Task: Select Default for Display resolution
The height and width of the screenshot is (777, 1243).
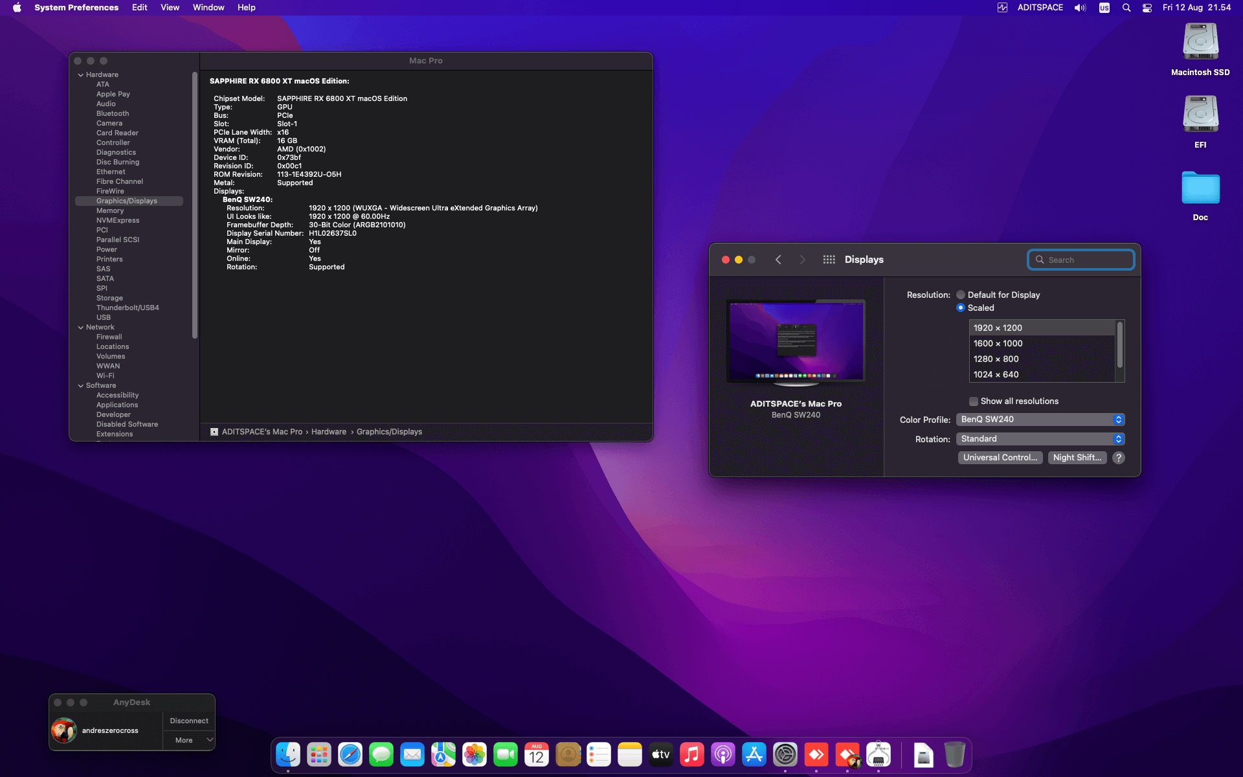Action: [961, 295]
